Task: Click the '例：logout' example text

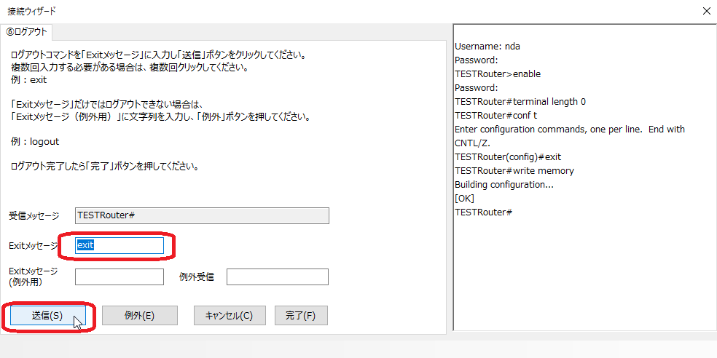Action: [35, 142]
